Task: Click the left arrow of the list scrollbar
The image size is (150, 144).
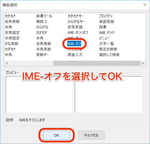Action: pos(7,63)
